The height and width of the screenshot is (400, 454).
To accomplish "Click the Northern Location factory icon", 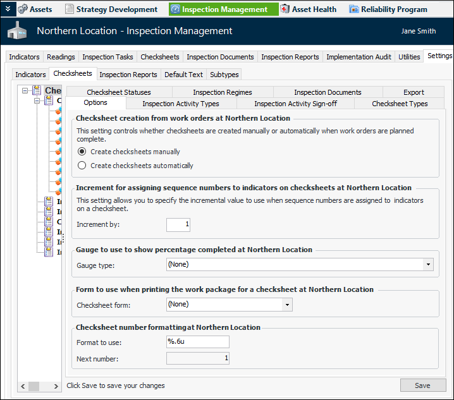I will point(17,32).
